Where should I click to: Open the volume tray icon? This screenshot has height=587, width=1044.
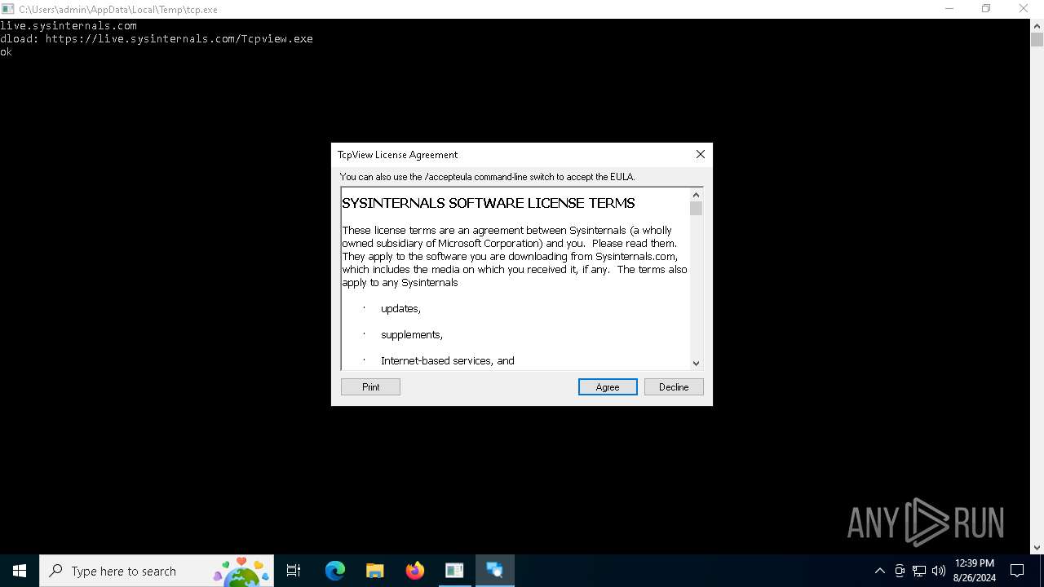(939, 571)
